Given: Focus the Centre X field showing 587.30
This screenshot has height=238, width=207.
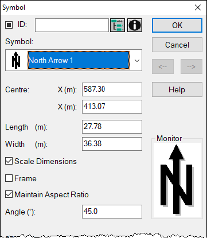Looking at the screenshot, I should [x=112, y=89].
